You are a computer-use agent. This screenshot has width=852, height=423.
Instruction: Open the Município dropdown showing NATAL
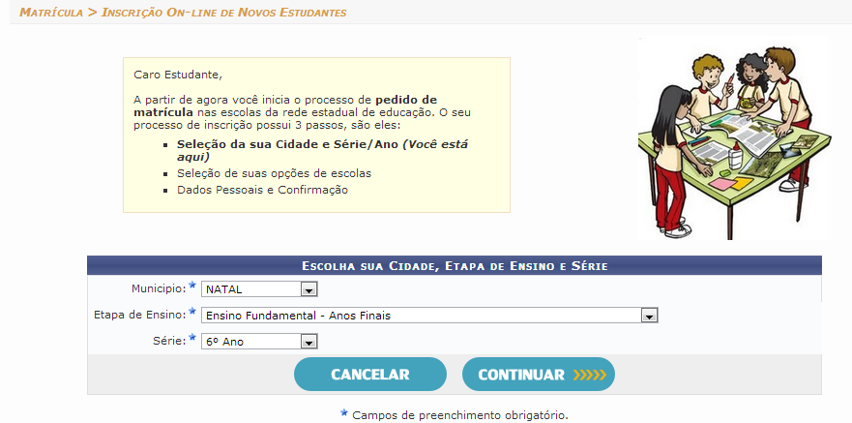point(259,289)
